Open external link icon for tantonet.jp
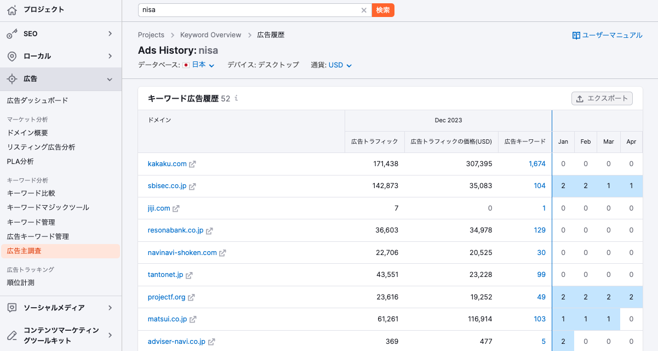This screenshot has width=658, height=351. point(188,275)
